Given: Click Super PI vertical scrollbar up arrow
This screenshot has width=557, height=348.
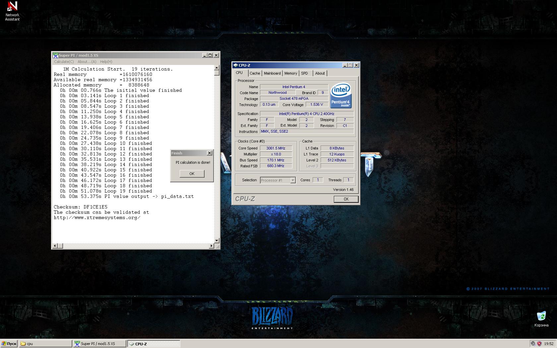Looking at the screenshot, I should [217, 68].
